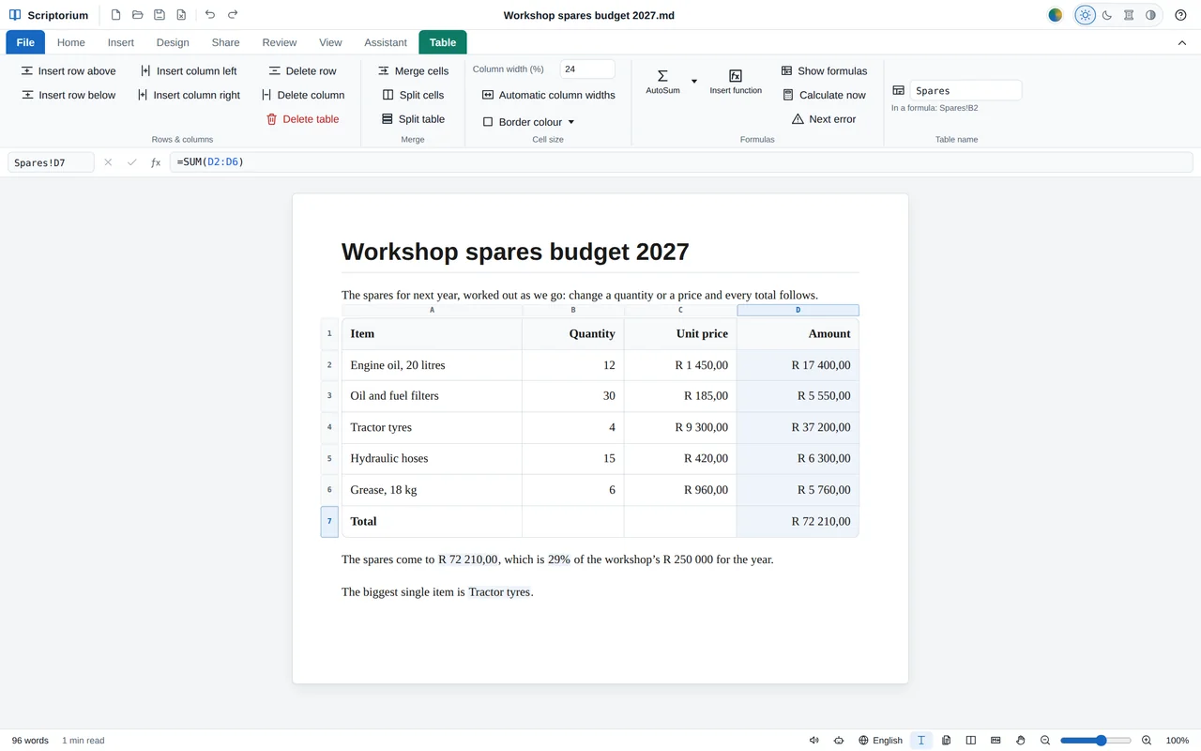Viewport: 1201px width, 751px height.
Task: Click Insert row above button
Action: point(68,70)
